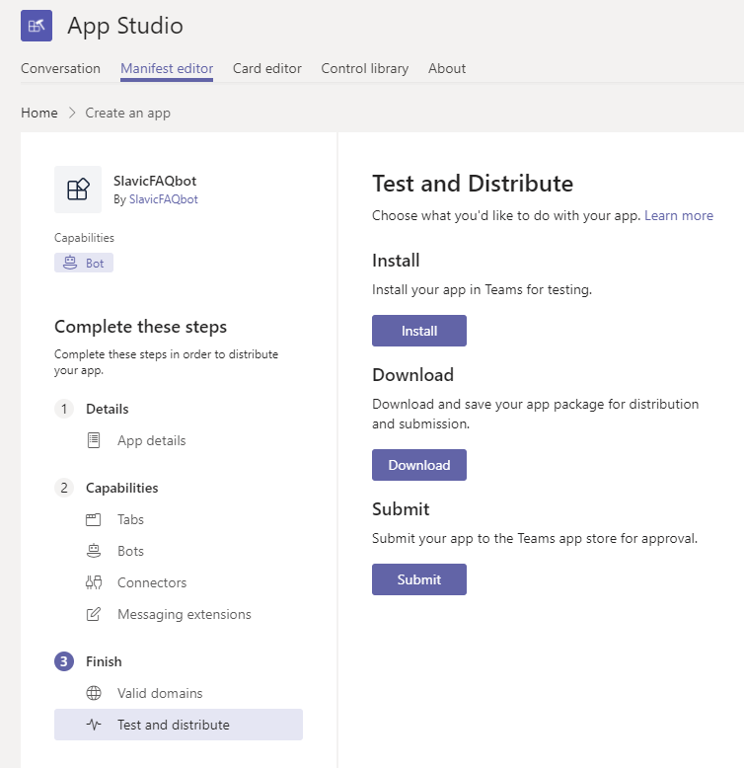Click the breadcrumb chevron separator
744x768 pixels.
[72, 113]
